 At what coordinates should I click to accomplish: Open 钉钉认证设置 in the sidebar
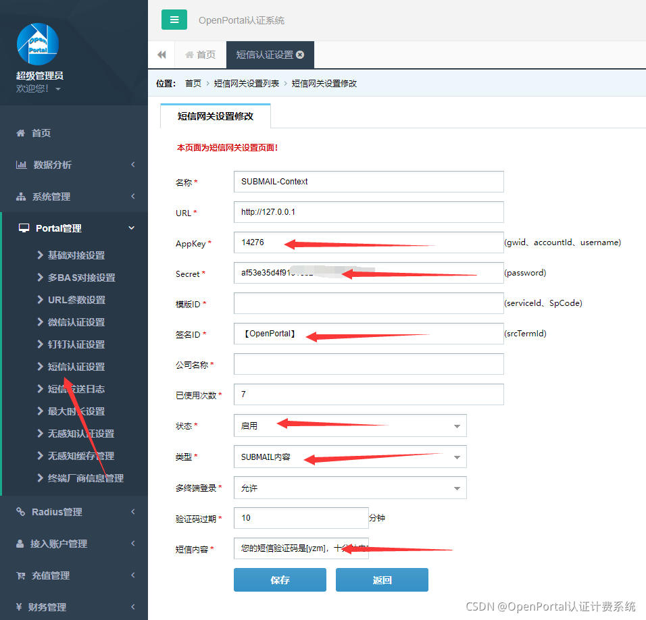[76, 344]
